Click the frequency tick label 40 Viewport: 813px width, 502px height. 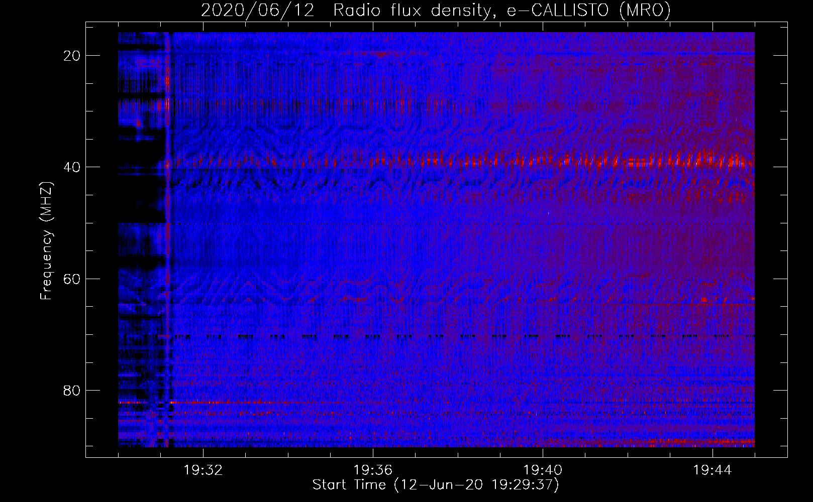72,167
